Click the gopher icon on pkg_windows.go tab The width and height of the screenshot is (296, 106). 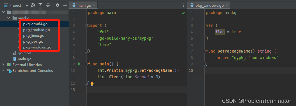tap(192, 6)
